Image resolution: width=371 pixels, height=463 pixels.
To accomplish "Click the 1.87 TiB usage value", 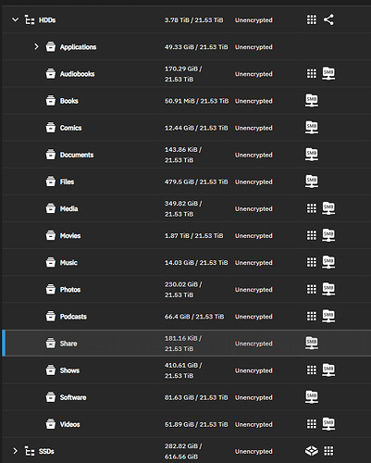I will [x=177, y=235].
